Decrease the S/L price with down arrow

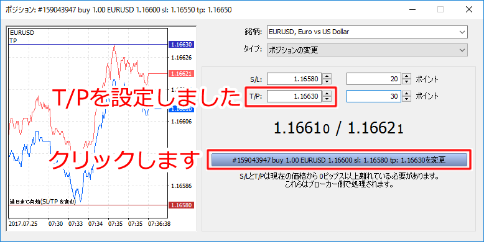pyautogui.click(x=327, y=81)
